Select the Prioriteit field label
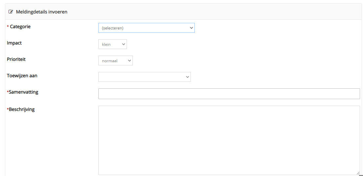 tap(16, 59)
